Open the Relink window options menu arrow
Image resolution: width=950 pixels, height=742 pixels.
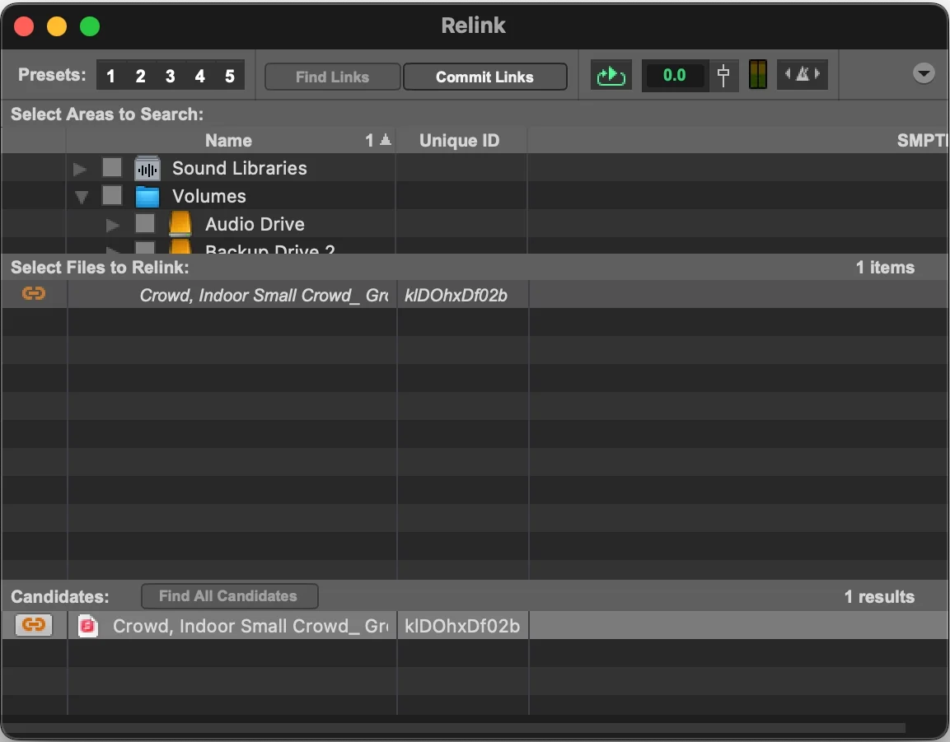point(924,73)
